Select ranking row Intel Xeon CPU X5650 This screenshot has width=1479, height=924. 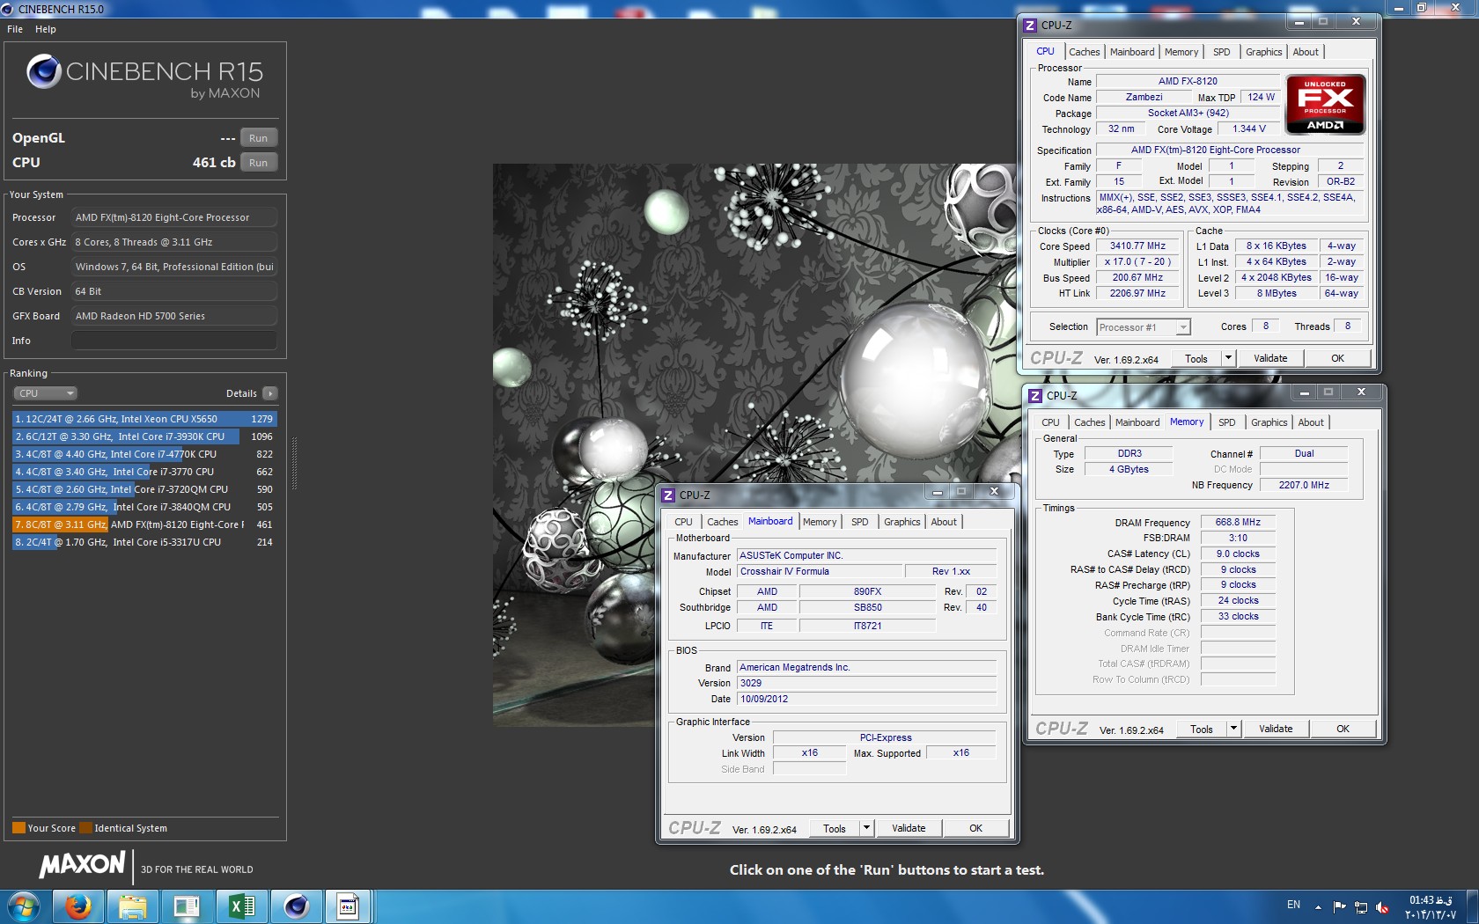tap(144, 419)
